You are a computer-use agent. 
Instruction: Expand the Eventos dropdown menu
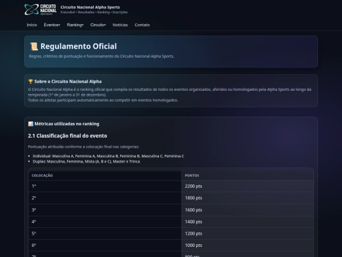click(52, 25)
